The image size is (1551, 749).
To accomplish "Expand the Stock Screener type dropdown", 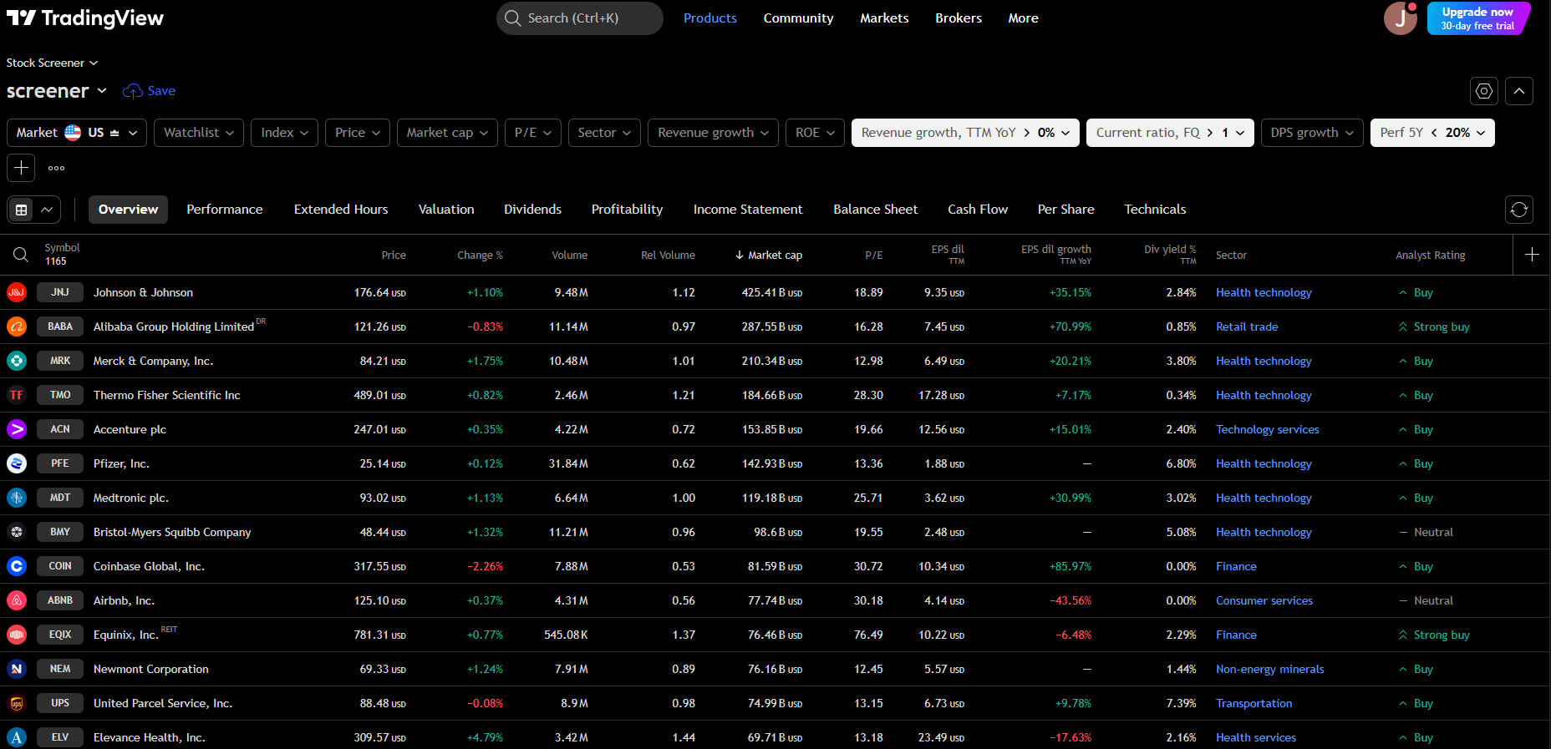I will (52, 63).
